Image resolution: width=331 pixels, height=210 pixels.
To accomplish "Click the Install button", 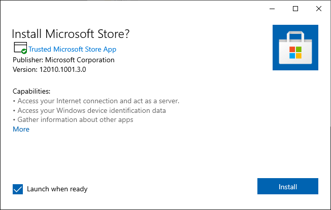I will tap(287, 186).
